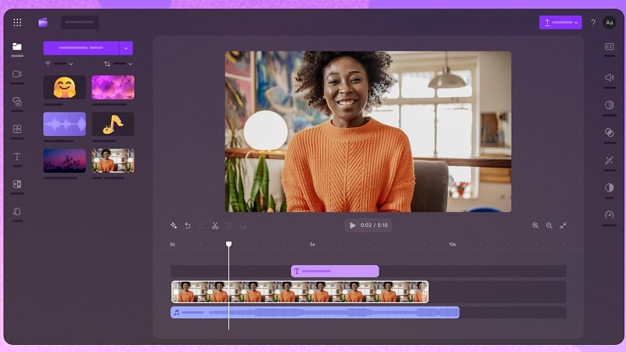This screenshot has width=626, height=352.
Task: Click the trash delete icon
Action: (x=229, y=226)
